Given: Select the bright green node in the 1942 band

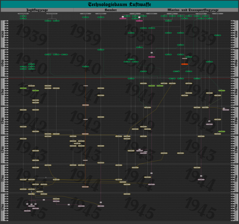Looking at the screenshot, I should click(222, 132).
